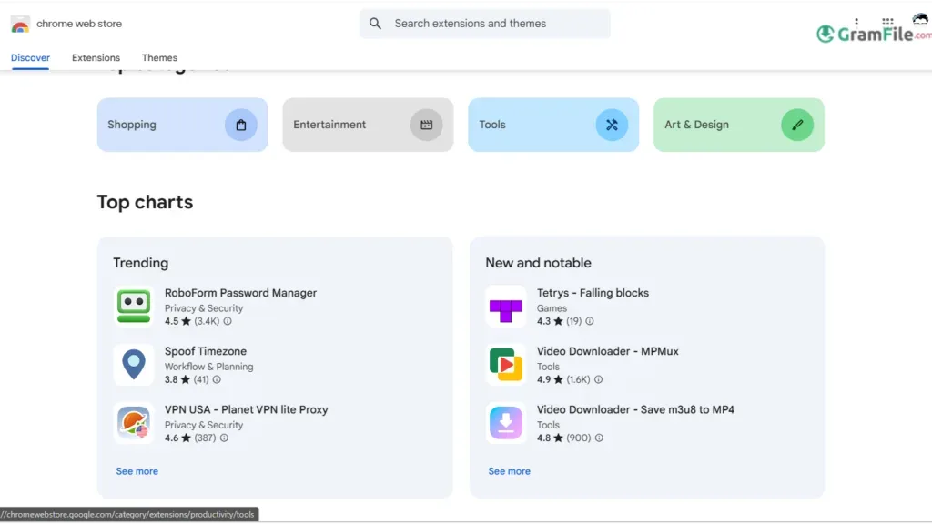Image resolution: width=932 pixels, height=524 pixels.
Task: Click the RoboForm Password Manager icon
Action: [x=134, y=306]
